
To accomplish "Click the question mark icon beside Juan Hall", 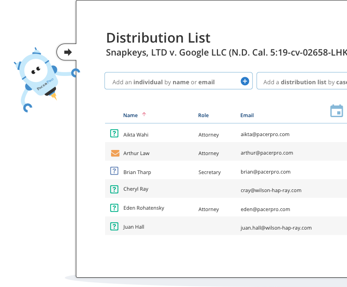I will (x=114, y=226).
